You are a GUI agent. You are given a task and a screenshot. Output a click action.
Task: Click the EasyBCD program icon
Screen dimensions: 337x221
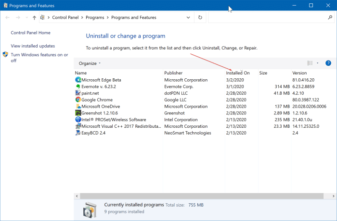[78, 133]
